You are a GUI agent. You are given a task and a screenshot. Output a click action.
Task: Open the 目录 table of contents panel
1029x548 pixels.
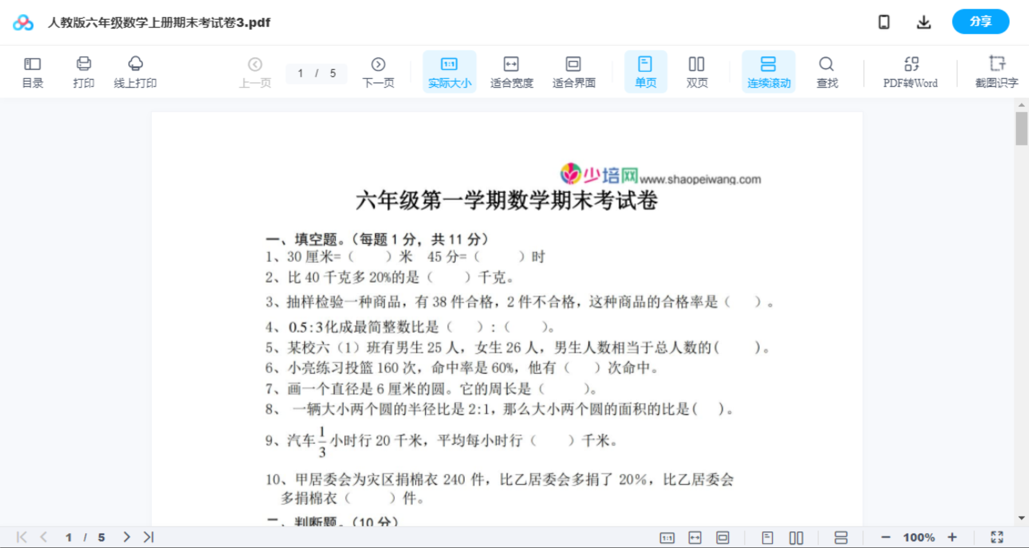click(32, 71)
